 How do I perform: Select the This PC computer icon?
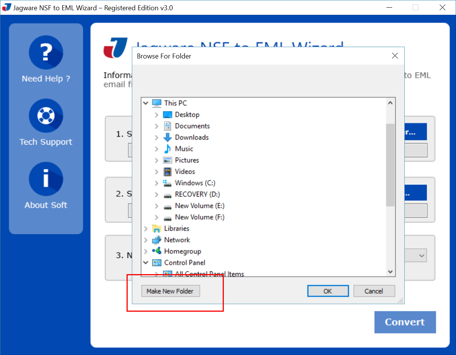point(157,103)
